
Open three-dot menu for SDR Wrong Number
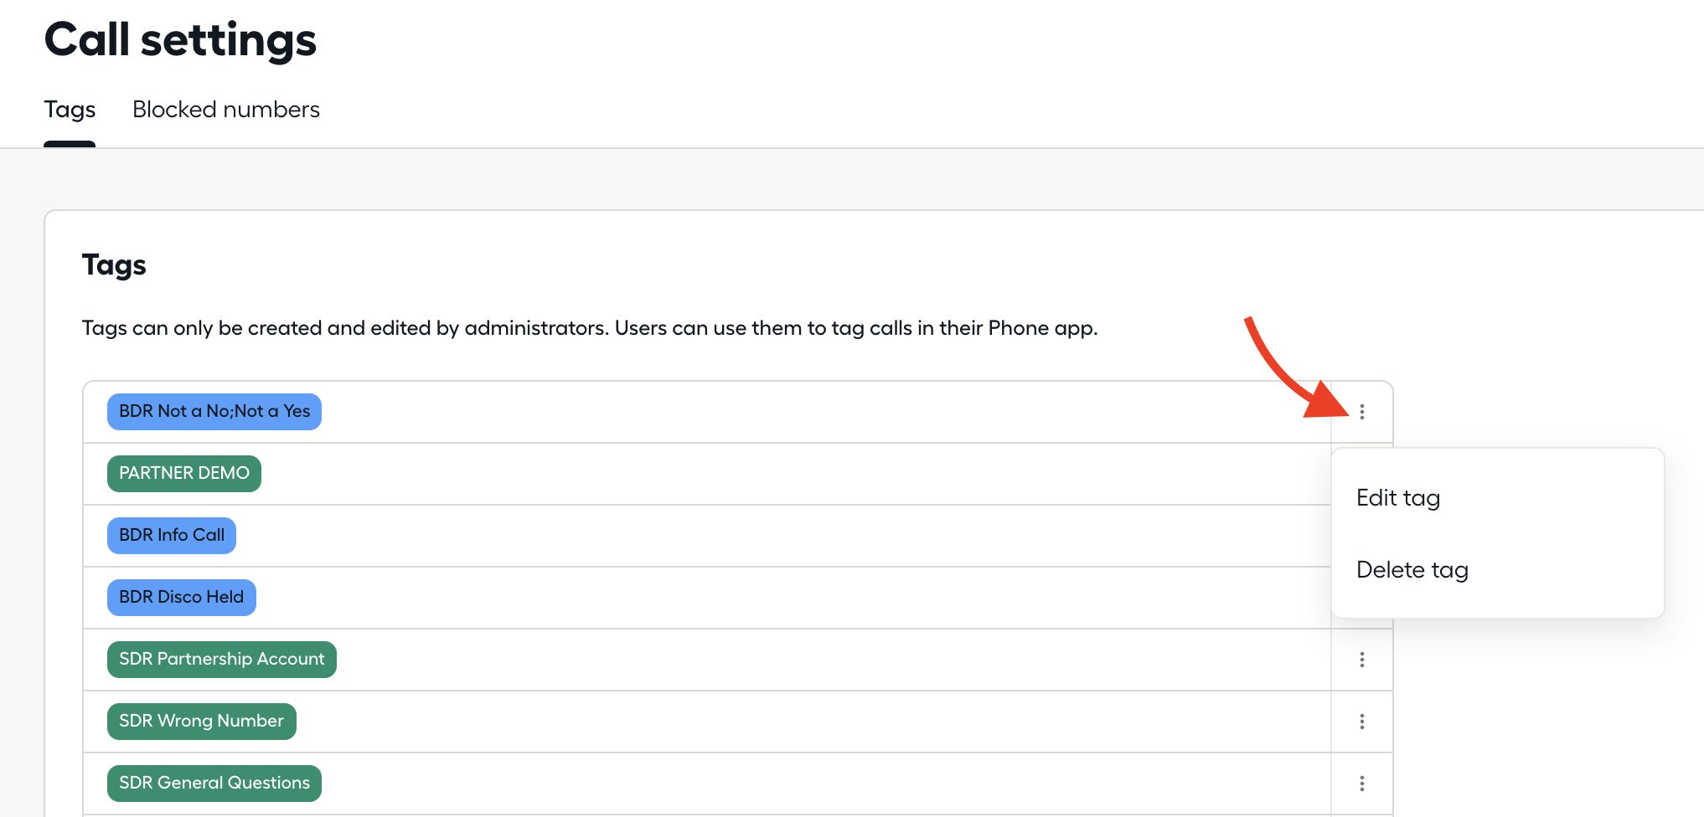tap(1362, 722)
